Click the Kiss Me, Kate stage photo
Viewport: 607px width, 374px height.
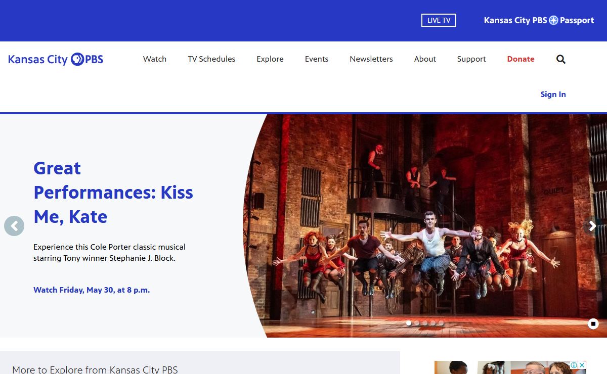click(425, 226)
